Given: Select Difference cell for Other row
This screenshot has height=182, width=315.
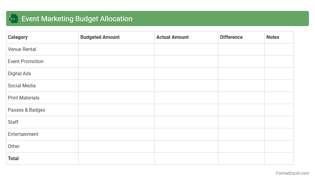Looking at the screenshot, I should [241, 147].
